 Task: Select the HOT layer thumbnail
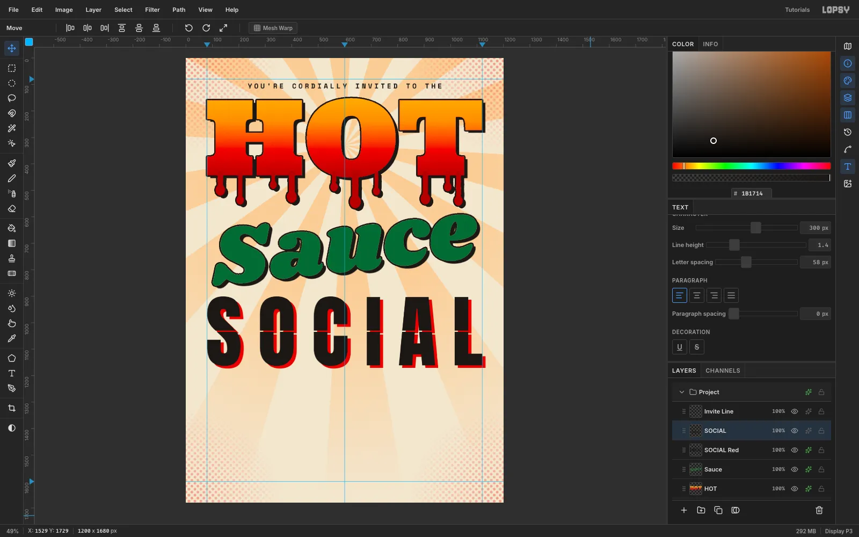click(696, 489)
